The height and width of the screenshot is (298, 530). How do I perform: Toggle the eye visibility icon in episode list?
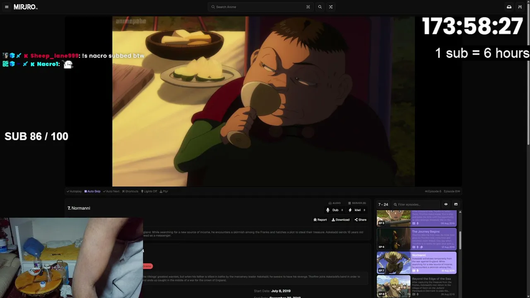tap(446, 204)
